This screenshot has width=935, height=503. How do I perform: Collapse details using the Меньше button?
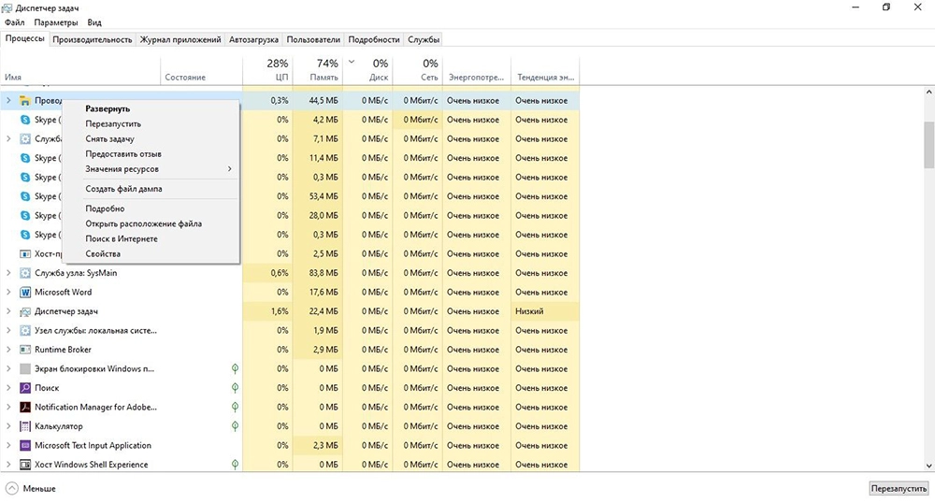[x=31, y=488]
